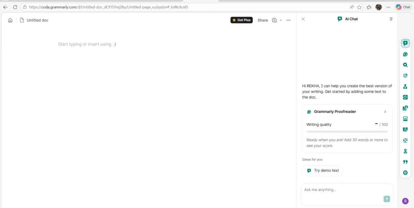414x208 pixels.
Task: Click Try demo text suggestion
Action: 323,170
